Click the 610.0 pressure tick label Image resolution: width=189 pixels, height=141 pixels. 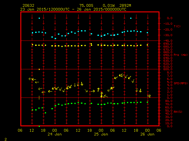[x=168, y=66]
